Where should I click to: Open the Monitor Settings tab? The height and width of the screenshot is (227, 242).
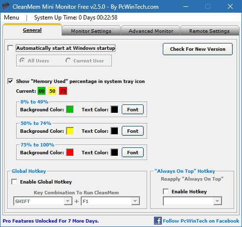pyautogui.click(x=91, y=31)
